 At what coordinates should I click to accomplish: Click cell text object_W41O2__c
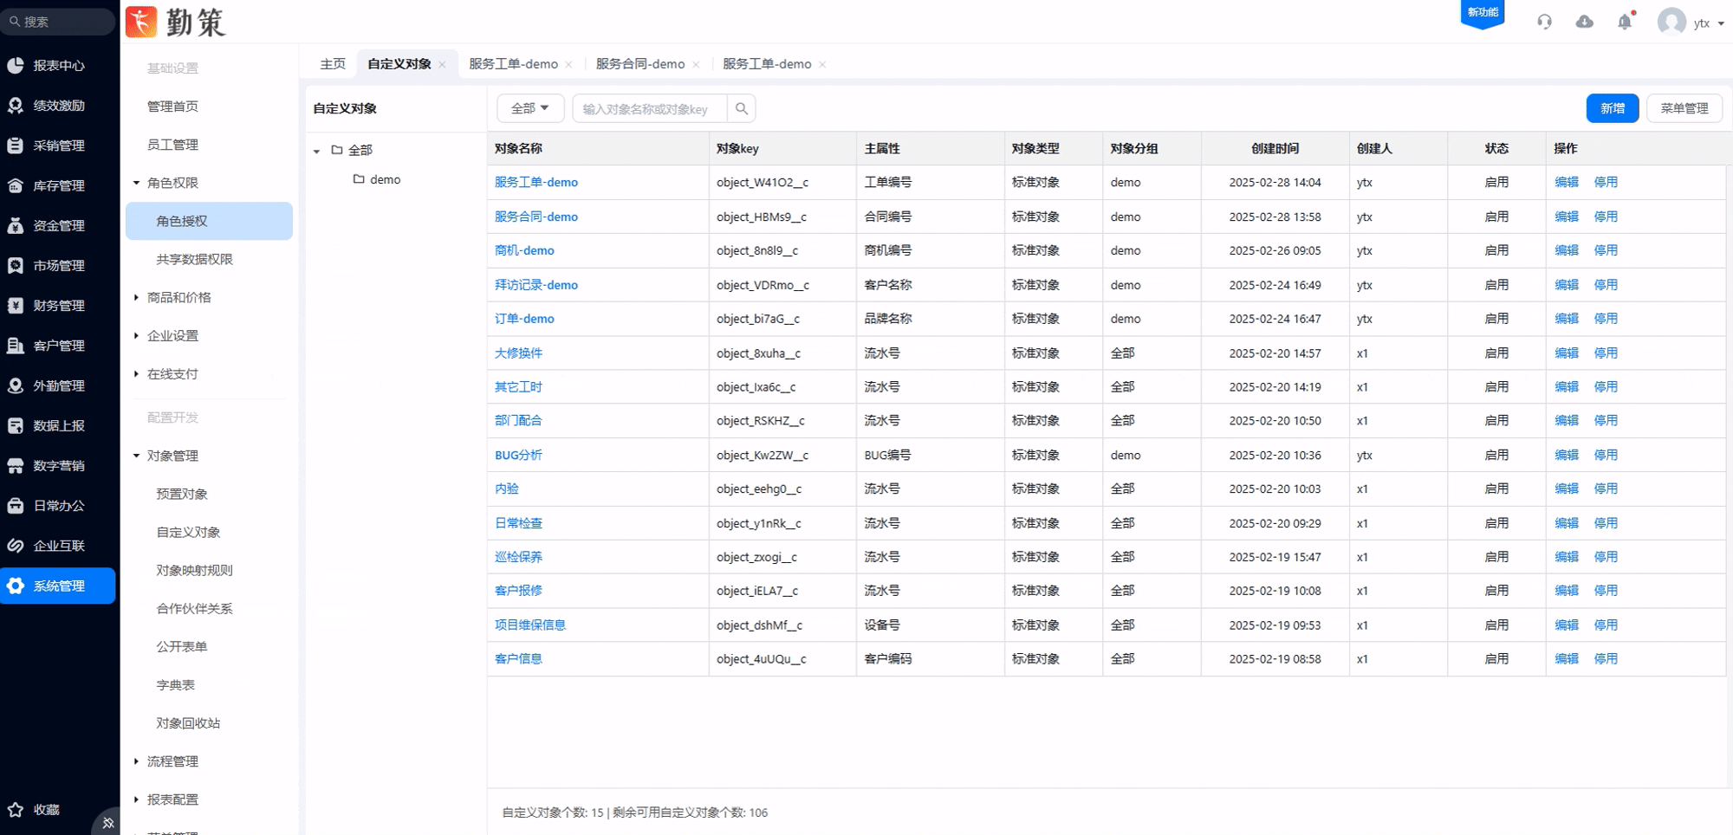tap(763, 183)
